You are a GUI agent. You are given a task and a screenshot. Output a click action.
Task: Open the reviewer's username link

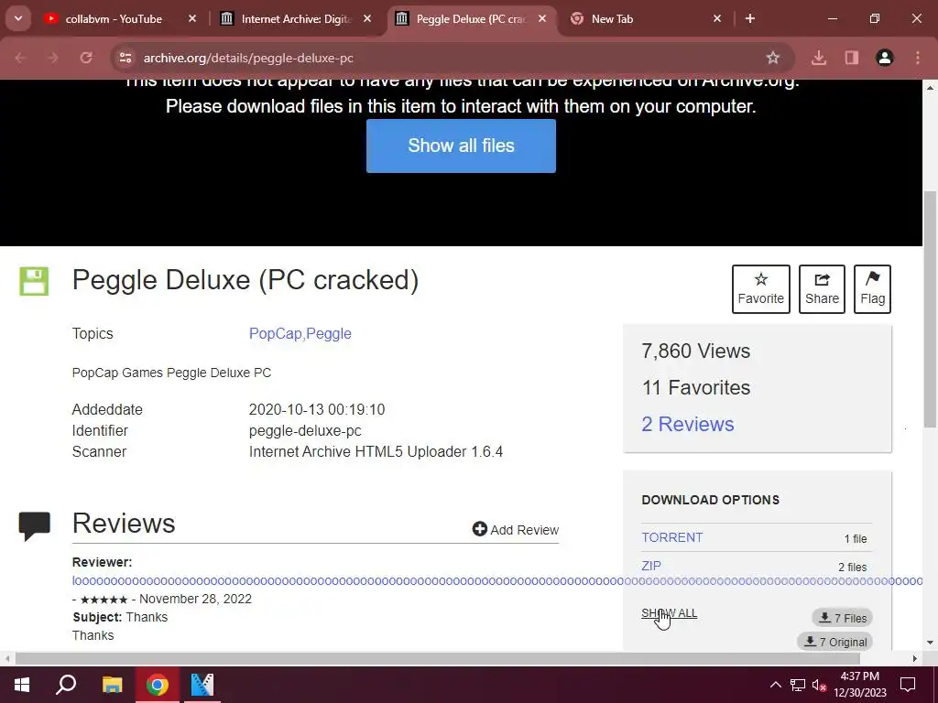496,580
